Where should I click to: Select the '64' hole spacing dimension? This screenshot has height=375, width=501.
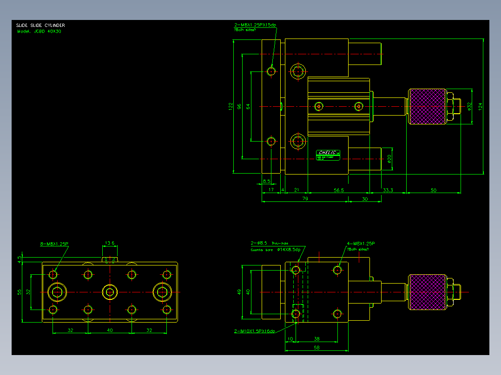tap(248, 107)
